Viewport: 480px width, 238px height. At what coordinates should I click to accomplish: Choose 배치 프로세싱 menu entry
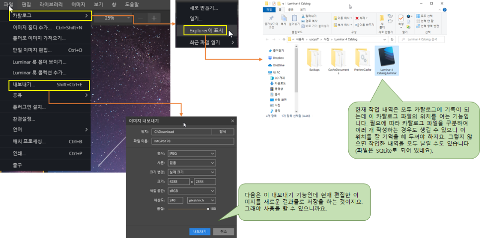click(x=46, y=142)
